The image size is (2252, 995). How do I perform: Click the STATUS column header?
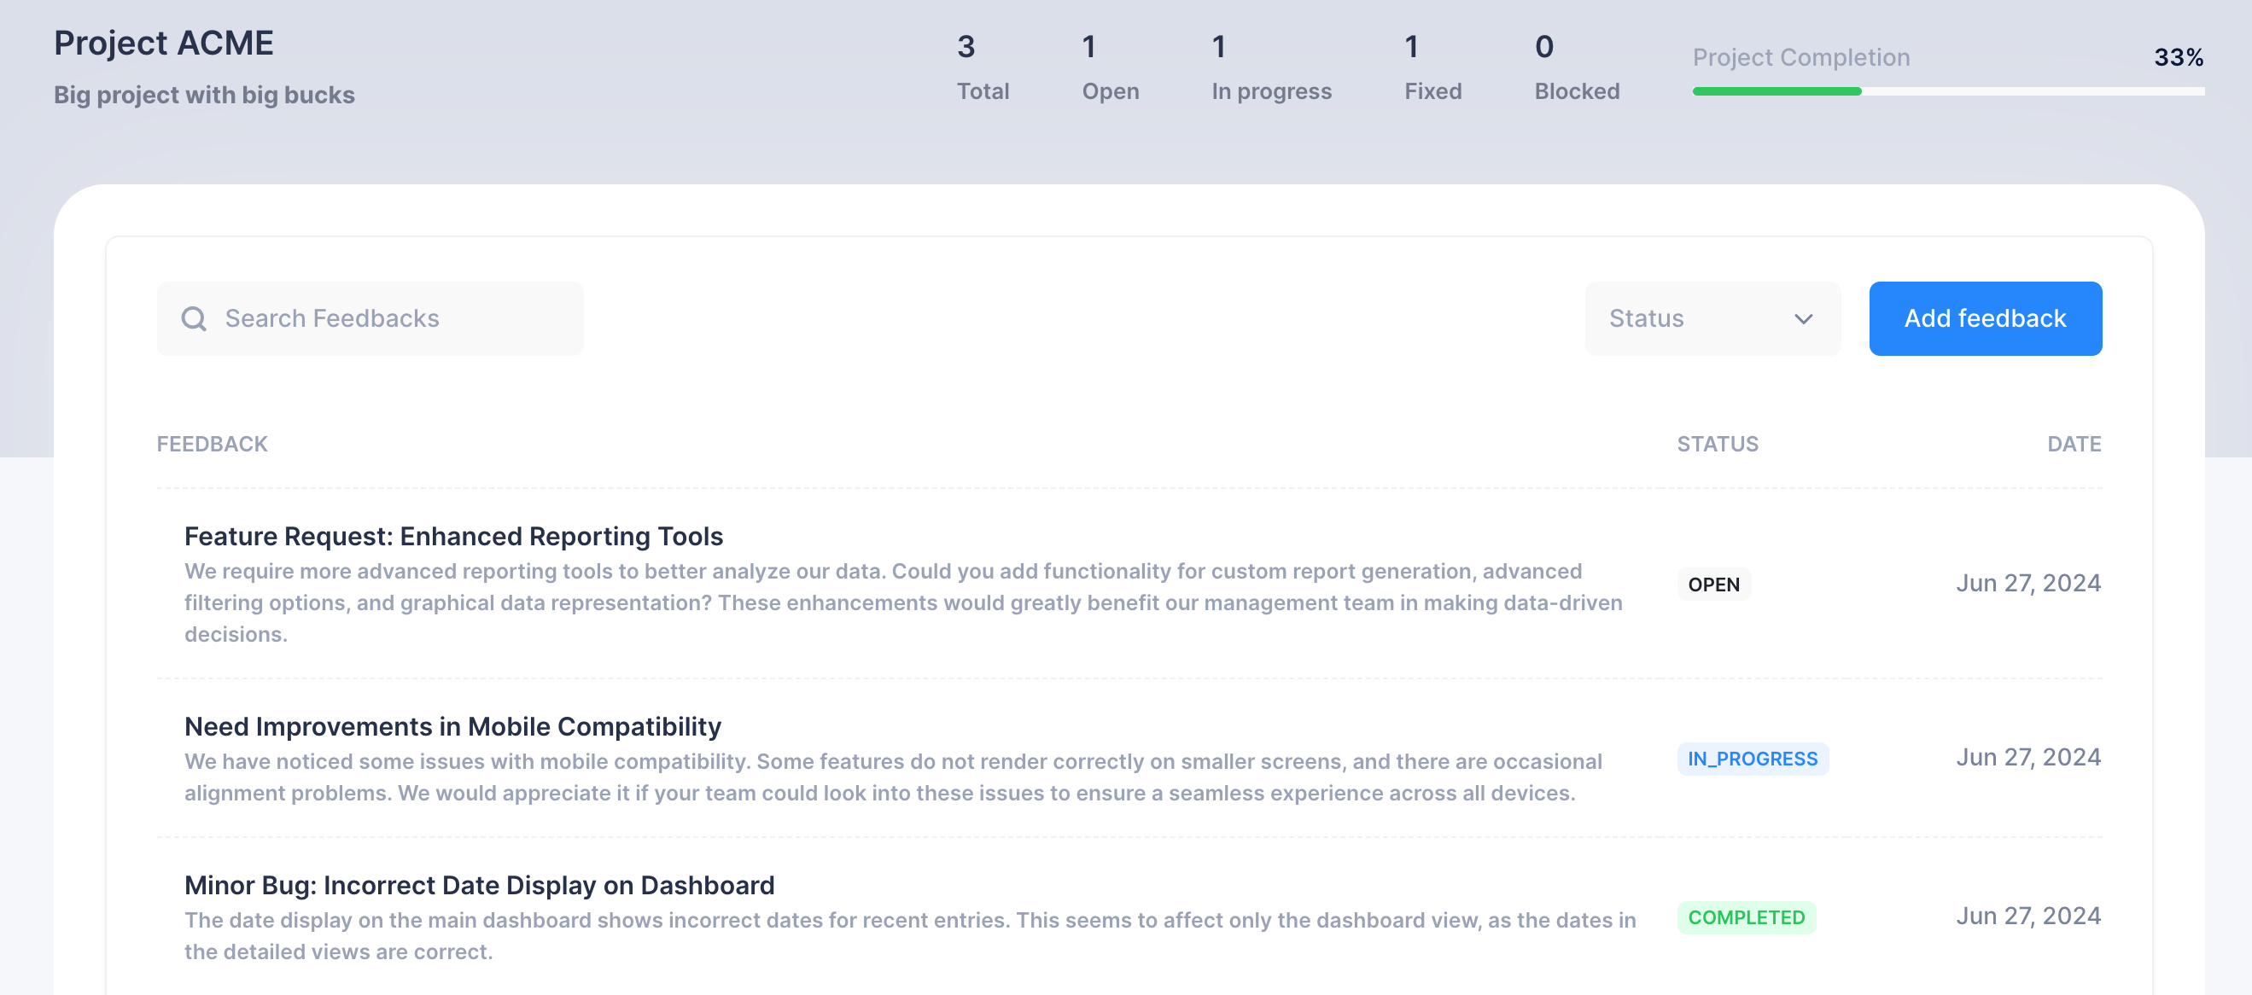[1717, 444]
